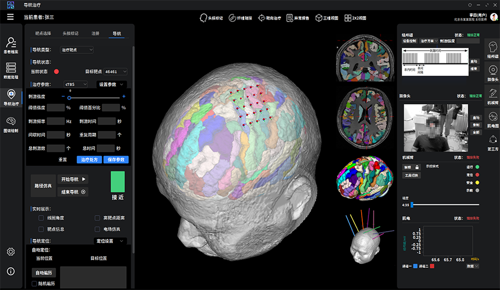Open 机械臂 robotic arm panel icon
The width and height of the screenshot is (500, 290).
[493, 96]
